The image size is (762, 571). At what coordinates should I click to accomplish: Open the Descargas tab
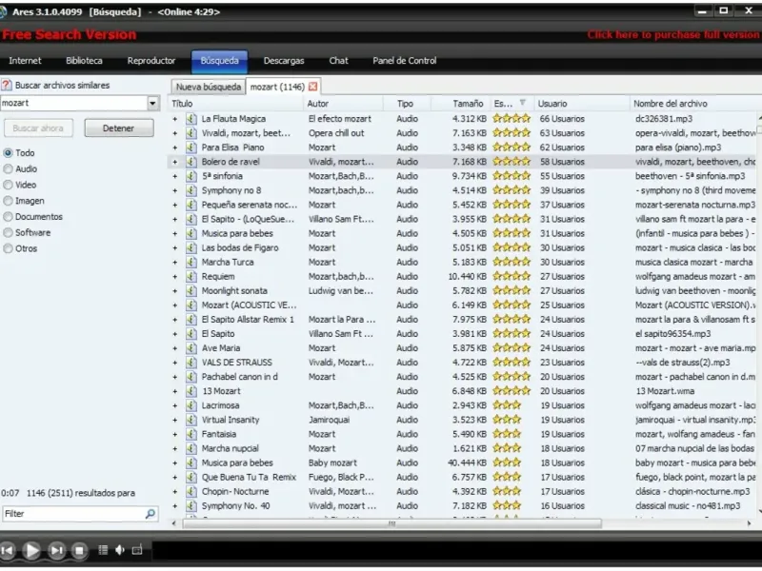pos(284,61)
